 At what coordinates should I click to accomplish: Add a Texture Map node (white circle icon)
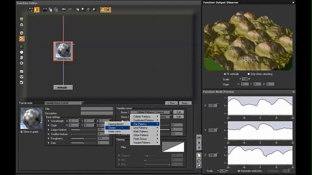click(21, 52)
